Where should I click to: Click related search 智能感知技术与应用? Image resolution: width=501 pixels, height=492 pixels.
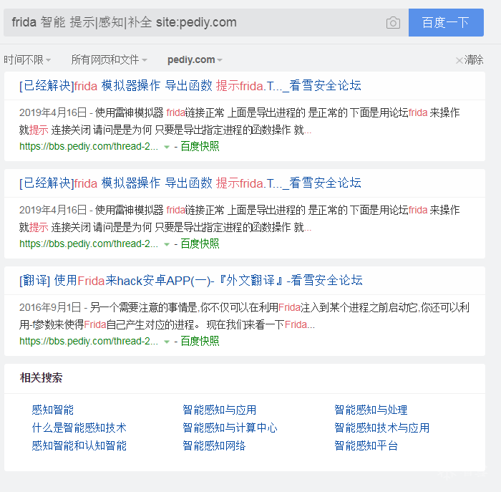[x=381, y=428]
